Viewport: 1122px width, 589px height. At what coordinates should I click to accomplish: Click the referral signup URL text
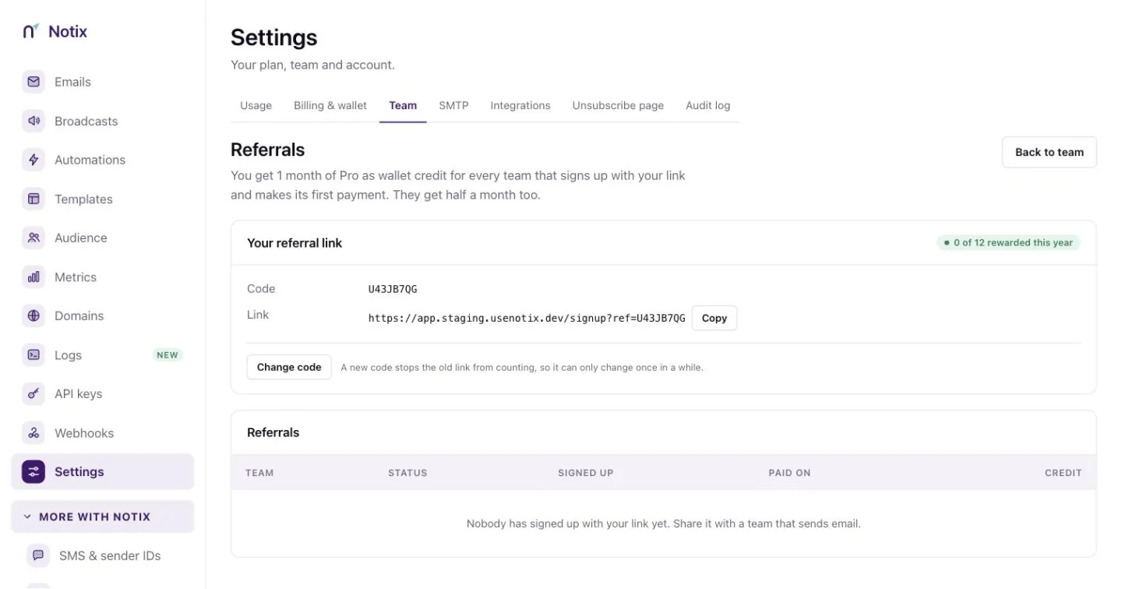coord(527,318)
